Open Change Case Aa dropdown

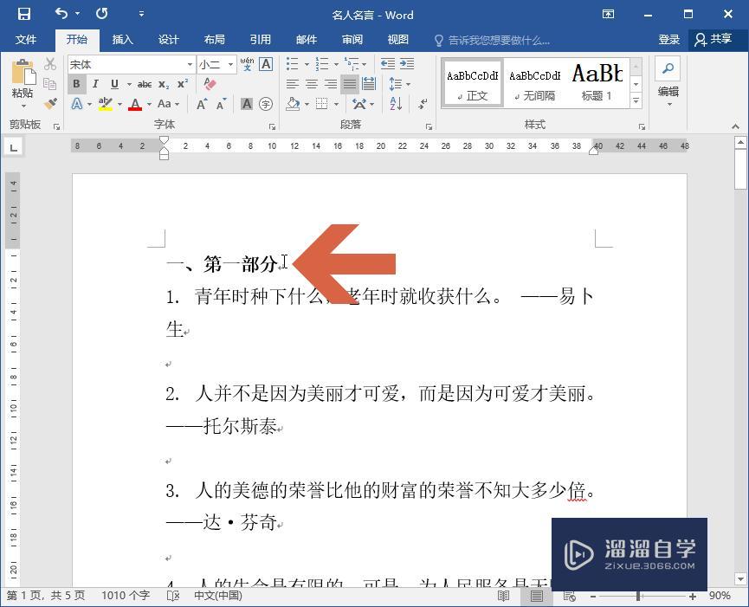(x=168, y=104)
